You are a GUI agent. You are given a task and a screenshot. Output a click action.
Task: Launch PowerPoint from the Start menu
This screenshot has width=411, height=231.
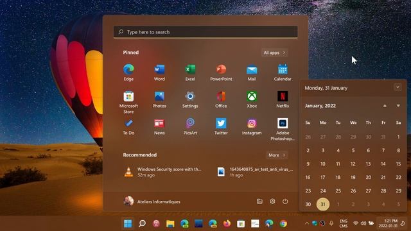tap(221, 73)
